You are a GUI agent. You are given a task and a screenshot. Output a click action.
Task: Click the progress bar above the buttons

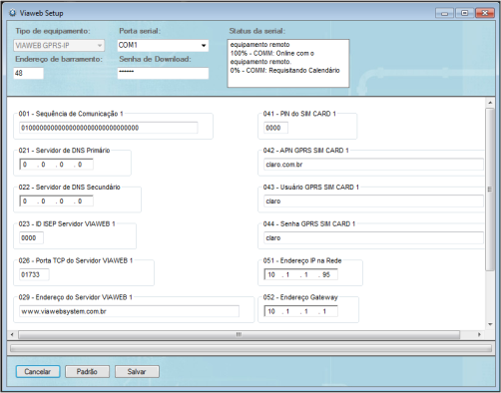[250, 348]
